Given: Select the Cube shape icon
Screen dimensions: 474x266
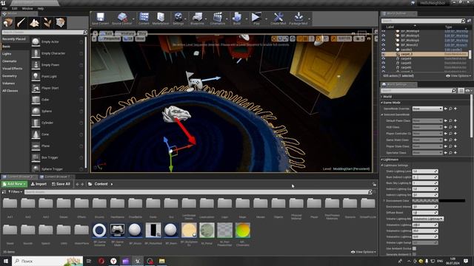Looking at the screenshot, I should click(36, 100).
